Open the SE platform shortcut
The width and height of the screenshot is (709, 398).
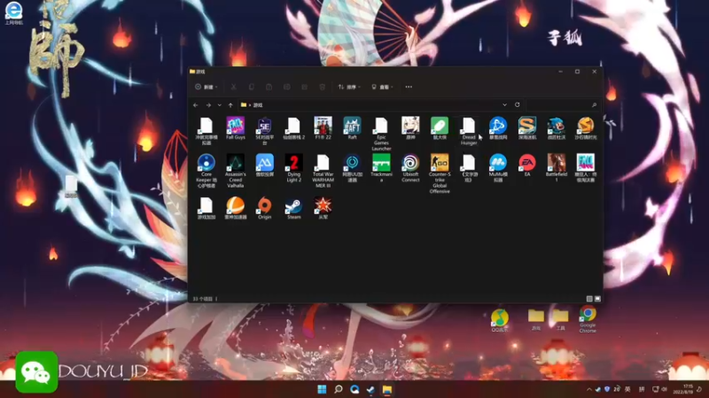tap(264, 131)
